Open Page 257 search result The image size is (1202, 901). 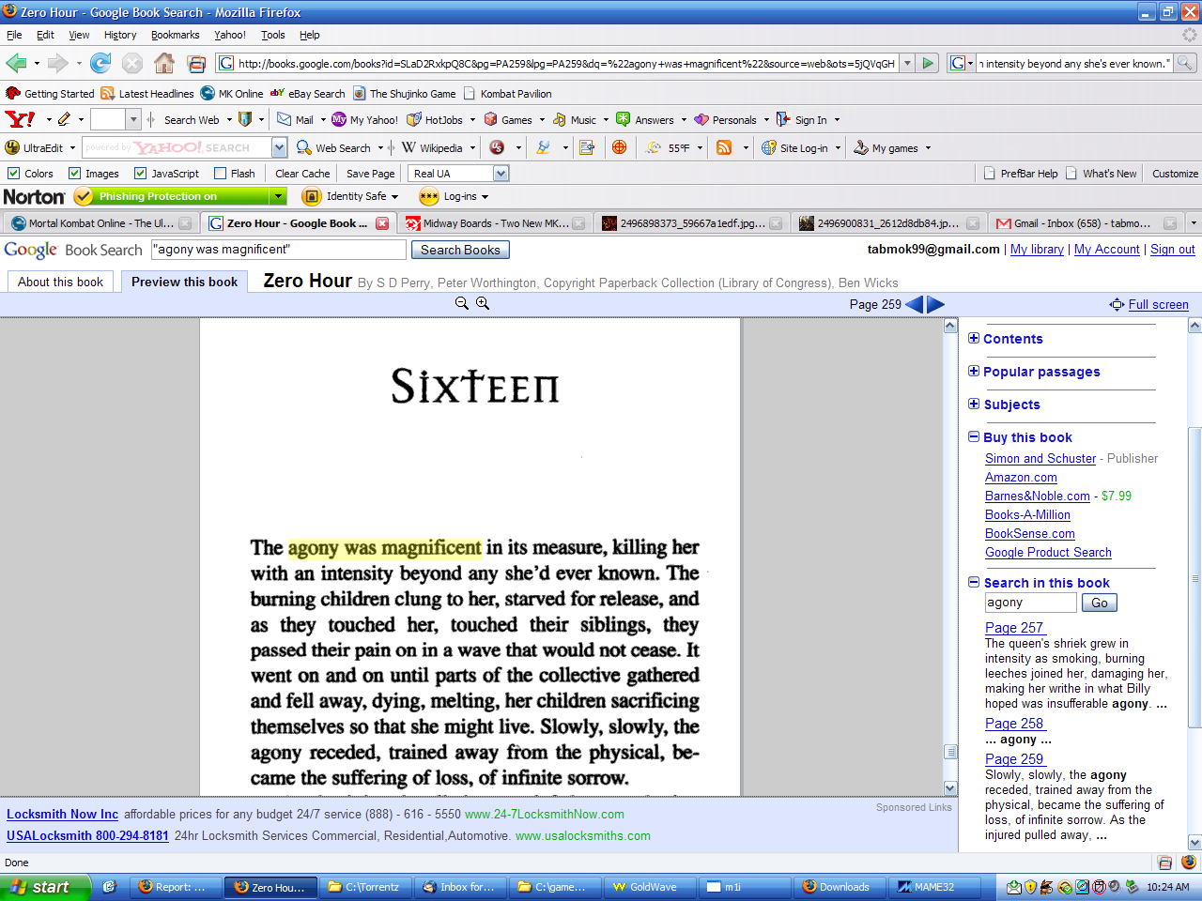[1014, 628]
